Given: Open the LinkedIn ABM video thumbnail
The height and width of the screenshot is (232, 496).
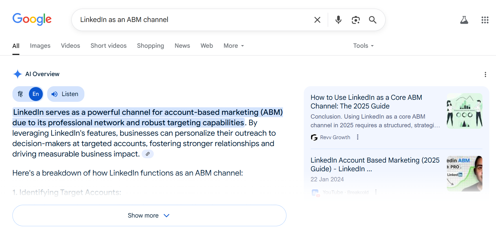Looking at the screenshot, I should tap(464, 174).
